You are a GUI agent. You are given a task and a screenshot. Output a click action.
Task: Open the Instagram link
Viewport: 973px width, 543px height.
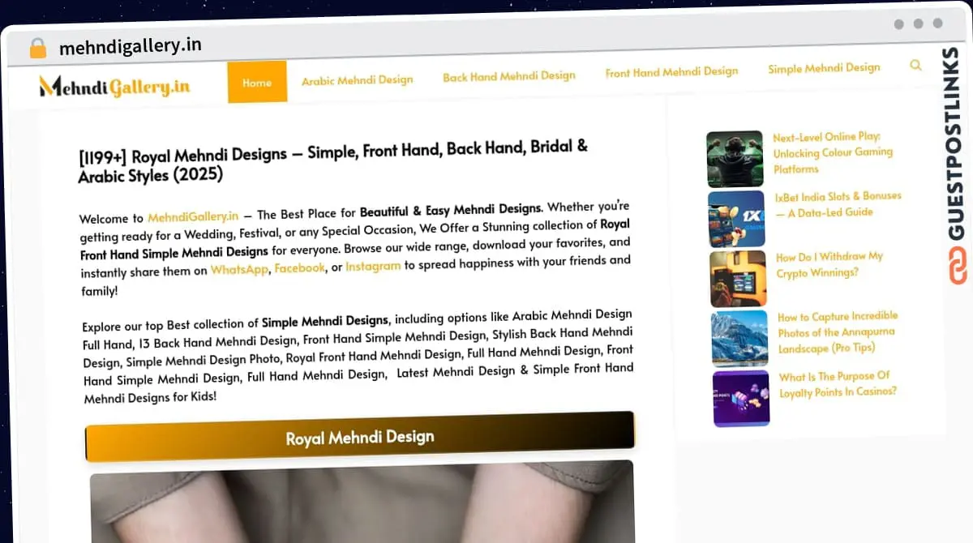click(x=372, y=266)
